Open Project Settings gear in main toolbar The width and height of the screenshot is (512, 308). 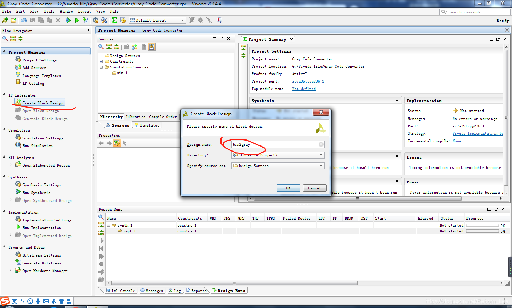(96, 21)
